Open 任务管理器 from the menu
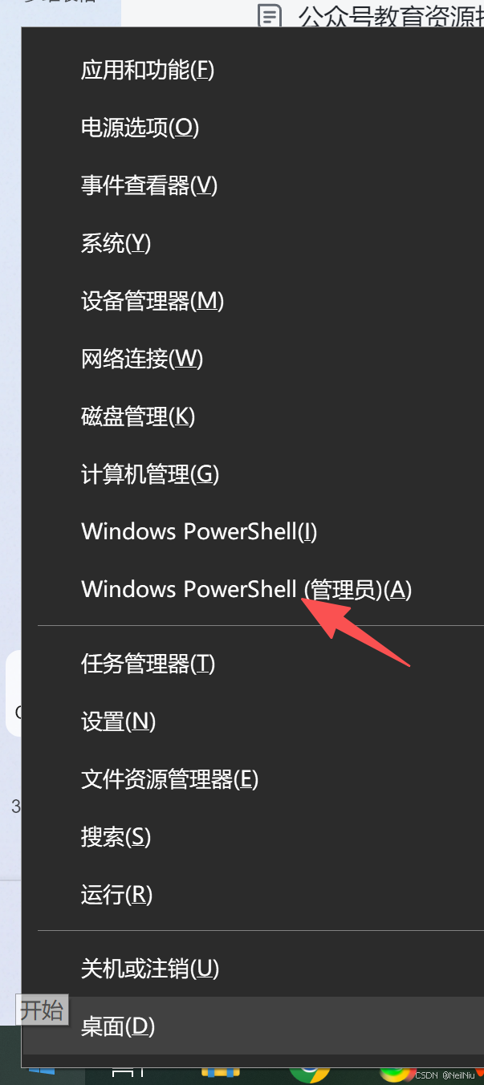Image resolution: width=484 pixels, height=1085 pixels. (x=253, y=664)
